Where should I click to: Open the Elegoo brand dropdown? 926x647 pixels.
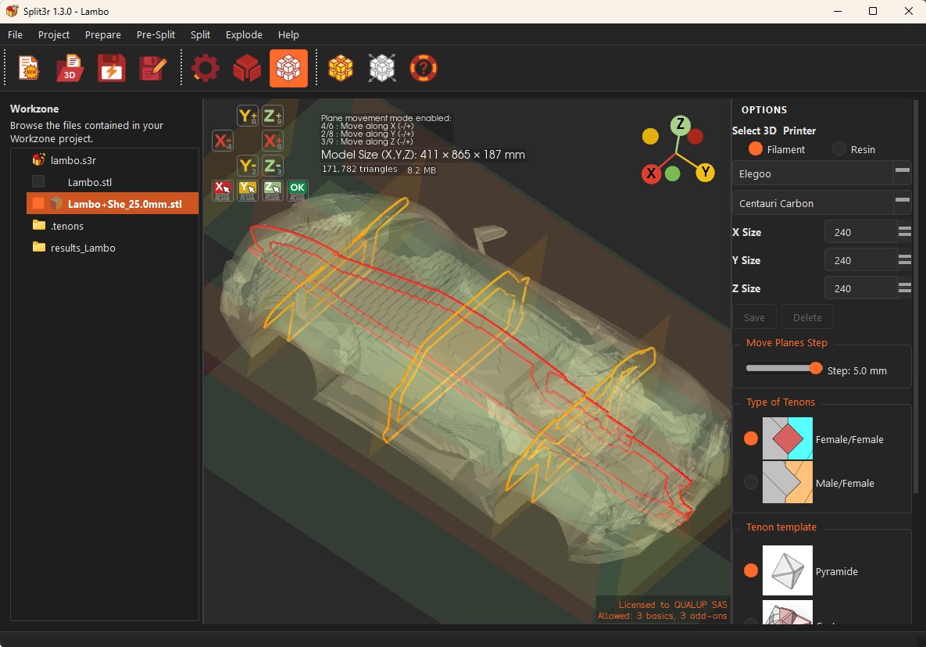(x=822, y=173)
